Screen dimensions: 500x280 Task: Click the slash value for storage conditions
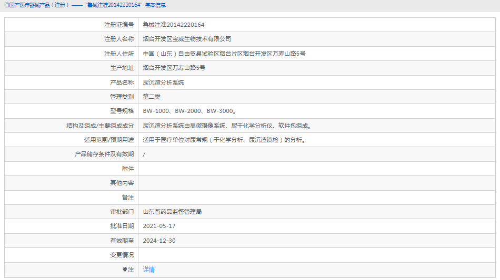pos(144,154)
